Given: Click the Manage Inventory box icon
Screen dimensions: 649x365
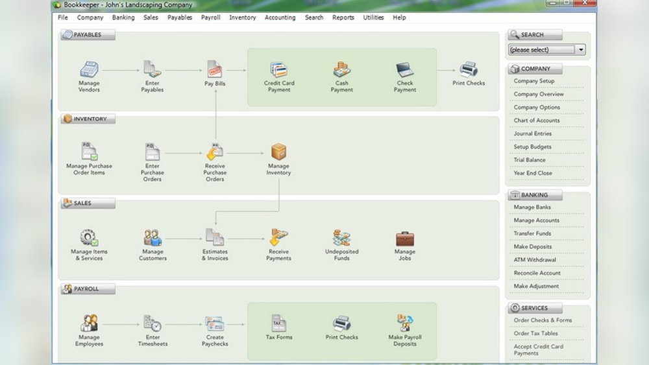Looking at the screenshot, I should point(278,152).
